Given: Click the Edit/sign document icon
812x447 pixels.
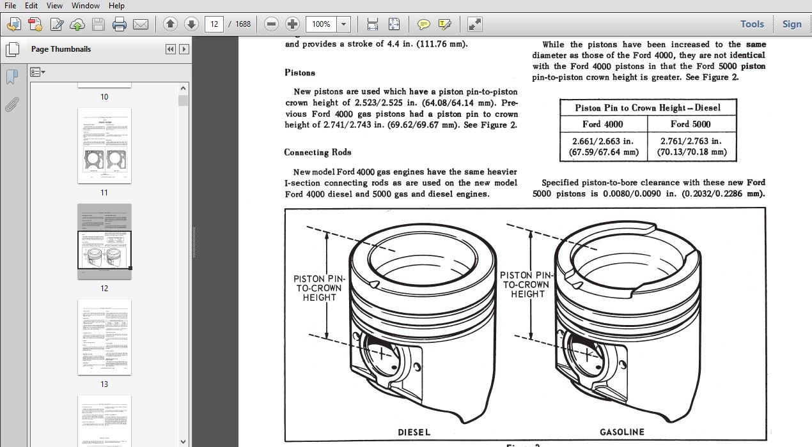Looking at the screenshot, I should [57, 24].
